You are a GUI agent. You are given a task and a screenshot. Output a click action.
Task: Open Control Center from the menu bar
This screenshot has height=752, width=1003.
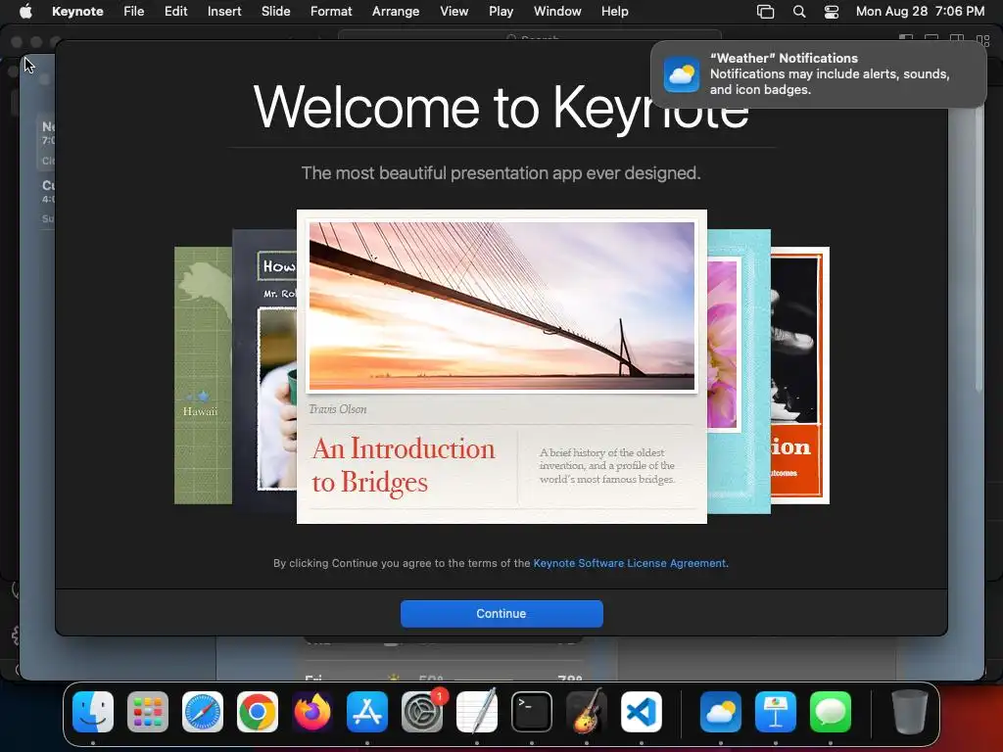[832, 11]
